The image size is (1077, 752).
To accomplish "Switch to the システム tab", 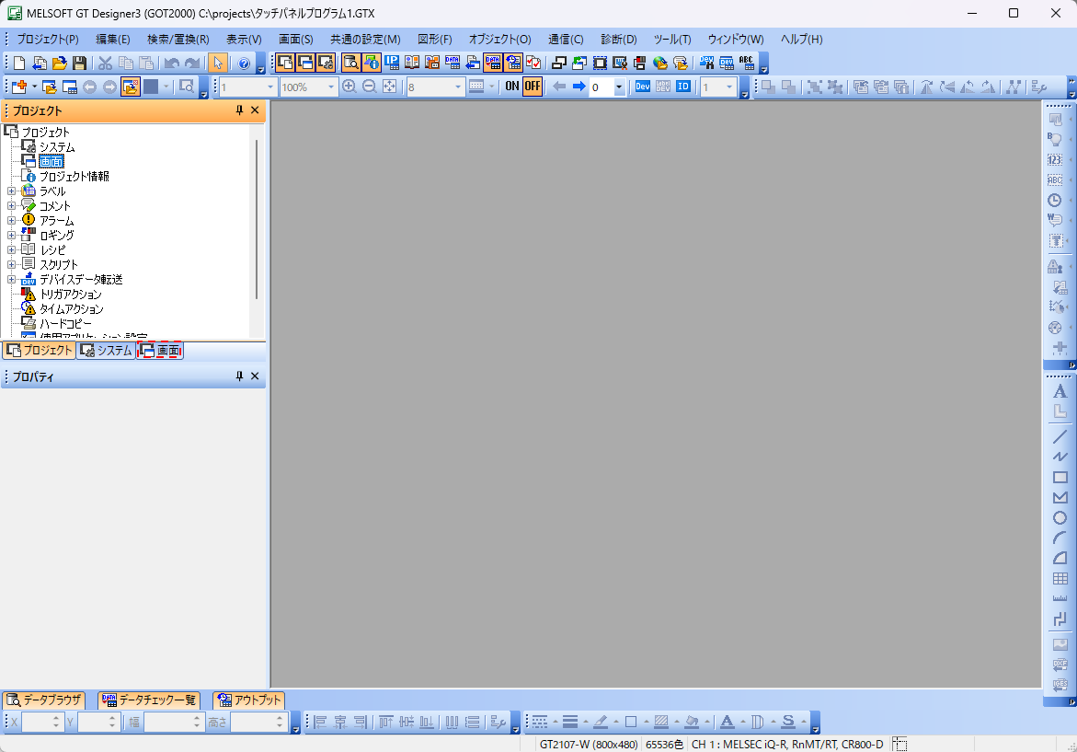I will click(x=106, y=351).
